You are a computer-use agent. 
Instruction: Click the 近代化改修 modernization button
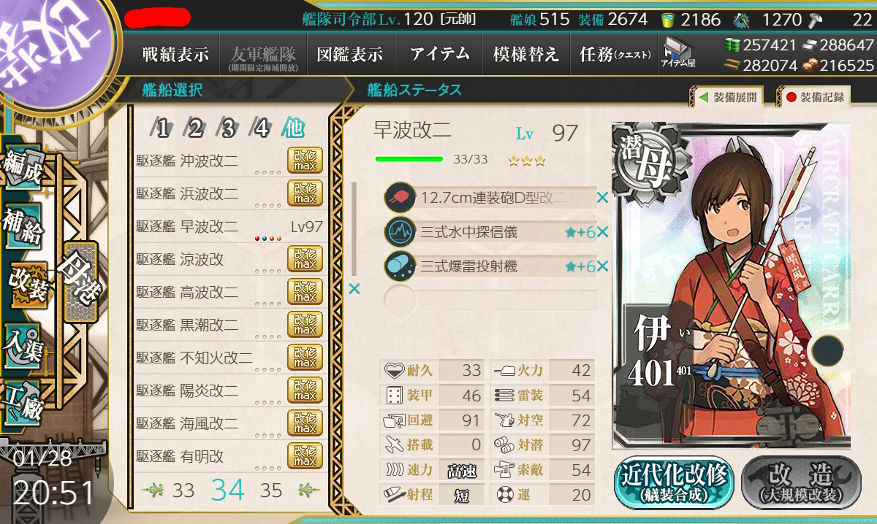click(674, 483)
